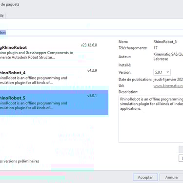Viewport: 183px width, 183px height.
Task: Click the Kinematiq SAS author text
Action: tap(168, 57)
